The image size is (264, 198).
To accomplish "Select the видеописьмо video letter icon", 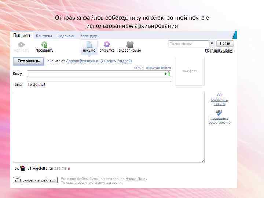I will click(130, 45).
